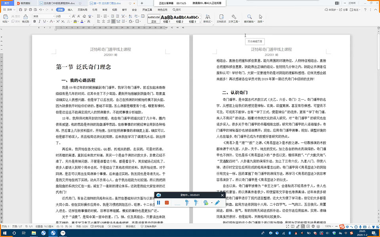The image size is (380, 237).
Task: Open Windows Start menu
Action: tap(4, 233)
